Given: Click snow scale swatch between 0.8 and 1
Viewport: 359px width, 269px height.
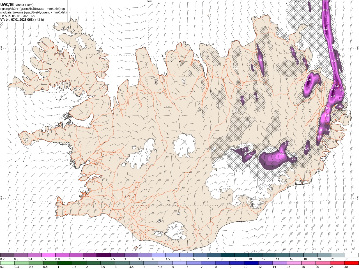Looking at the screenshot, I should tap(62, 255).
